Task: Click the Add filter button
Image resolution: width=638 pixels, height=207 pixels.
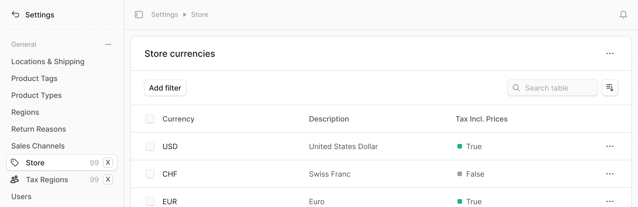Action: coord(165,88)
